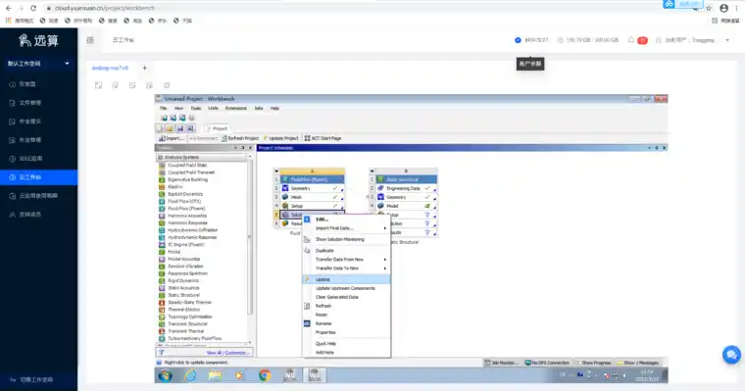
Task: Collapse the Analysis Systems toolbox group
Action: tap(160, 157)
